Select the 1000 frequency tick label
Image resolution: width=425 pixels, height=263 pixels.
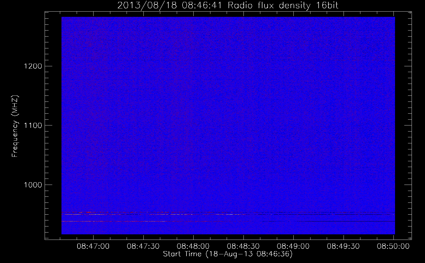(33, 185)
